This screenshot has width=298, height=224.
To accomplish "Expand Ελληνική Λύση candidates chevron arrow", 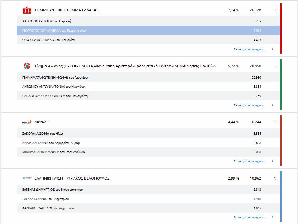I will pos(273,217).
